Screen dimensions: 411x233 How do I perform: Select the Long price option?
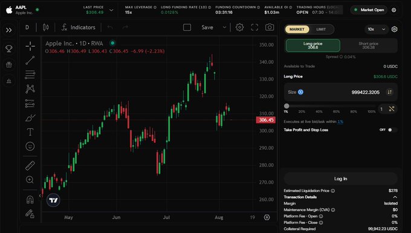coord(312,45)
